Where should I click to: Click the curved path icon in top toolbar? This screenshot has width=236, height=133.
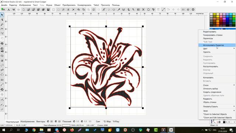[x=163, y=10]
